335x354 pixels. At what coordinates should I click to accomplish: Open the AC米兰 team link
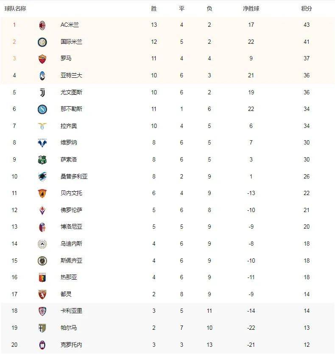(x=70, y=25)
